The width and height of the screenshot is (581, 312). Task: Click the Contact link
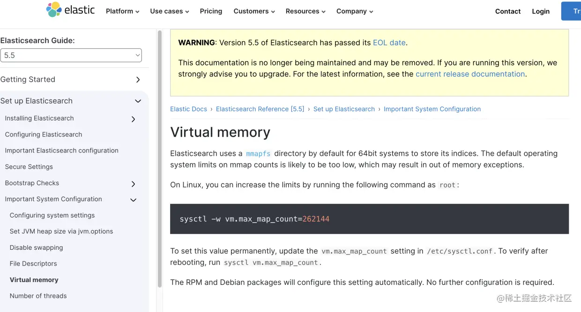[508, 11]
